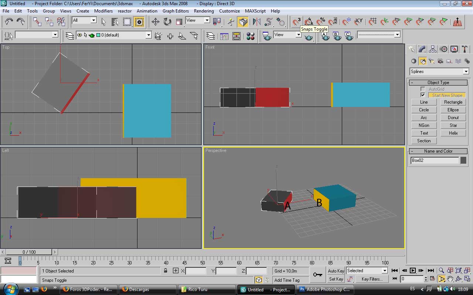Uncheck the Start New Shape checkbox
This screenshot has height=295, width=473.
coord(423,95)
